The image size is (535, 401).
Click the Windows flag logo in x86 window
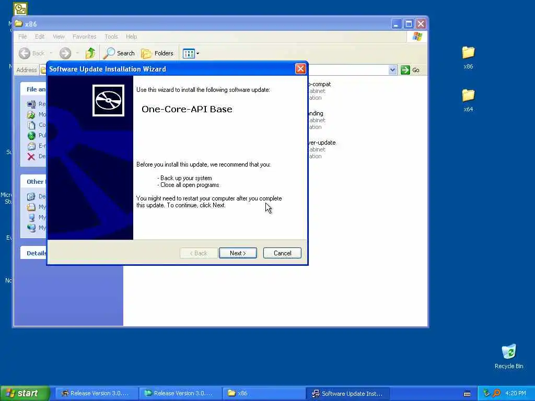click(x=417, y=37)
